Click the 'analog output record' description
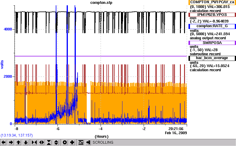This screenshot has height=146, width=236. (x=208, y=38)
